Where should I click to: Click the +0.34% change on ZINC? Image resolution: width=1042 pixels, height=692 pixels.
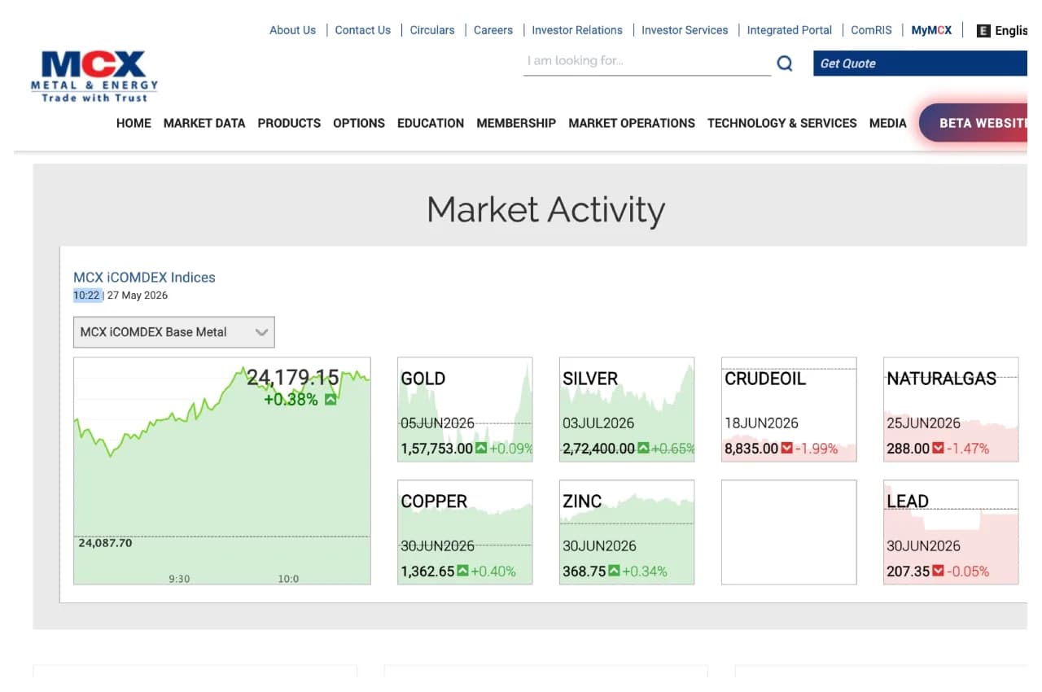(645, 572)
